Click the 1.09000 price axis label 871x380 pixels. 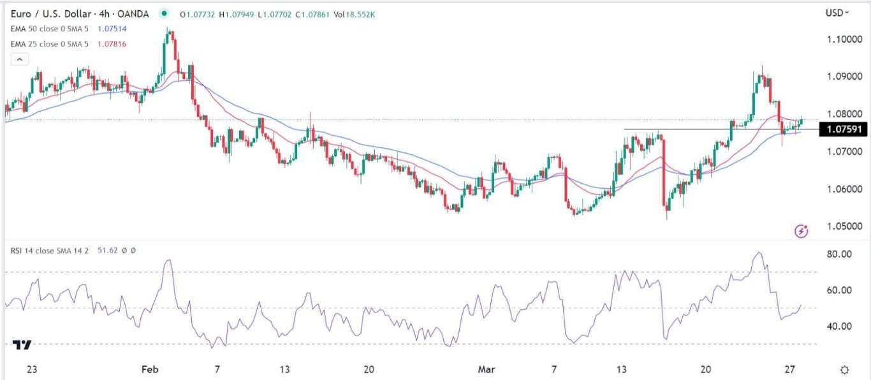coord(844,77)
